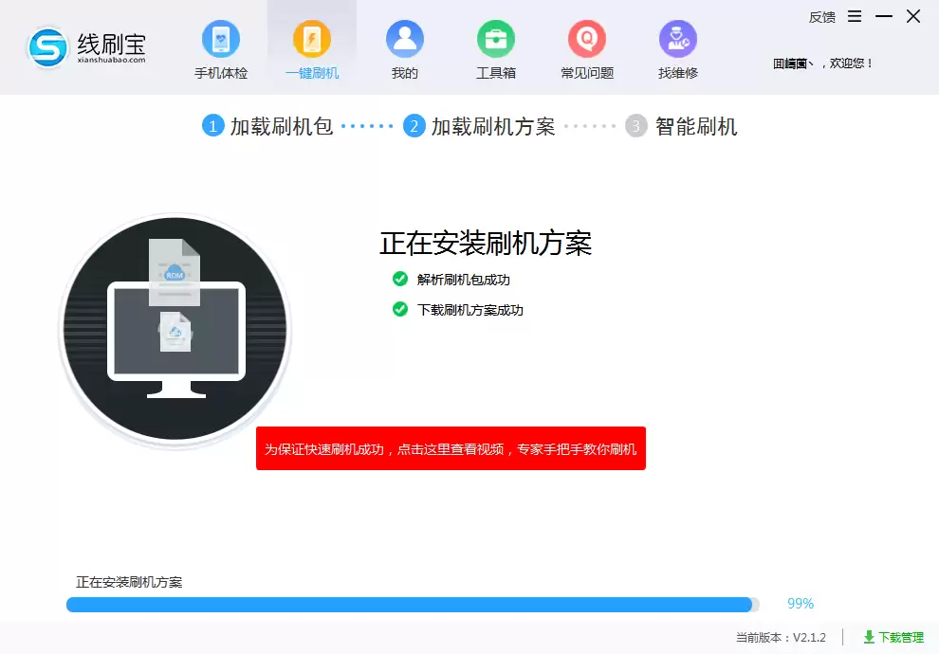Click the 正在安装刷机方案 heading

(486, 244)
